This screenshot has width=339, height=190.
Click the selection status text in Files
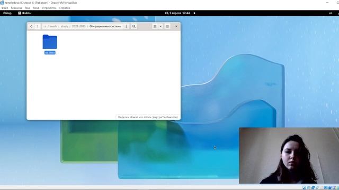point(148,117)
